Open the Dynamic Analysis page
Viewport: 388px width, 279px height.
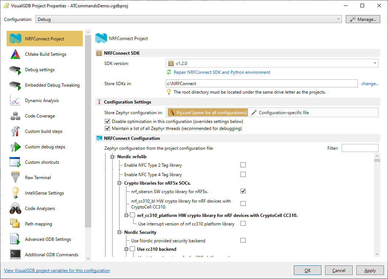click(x=45, y=101)
